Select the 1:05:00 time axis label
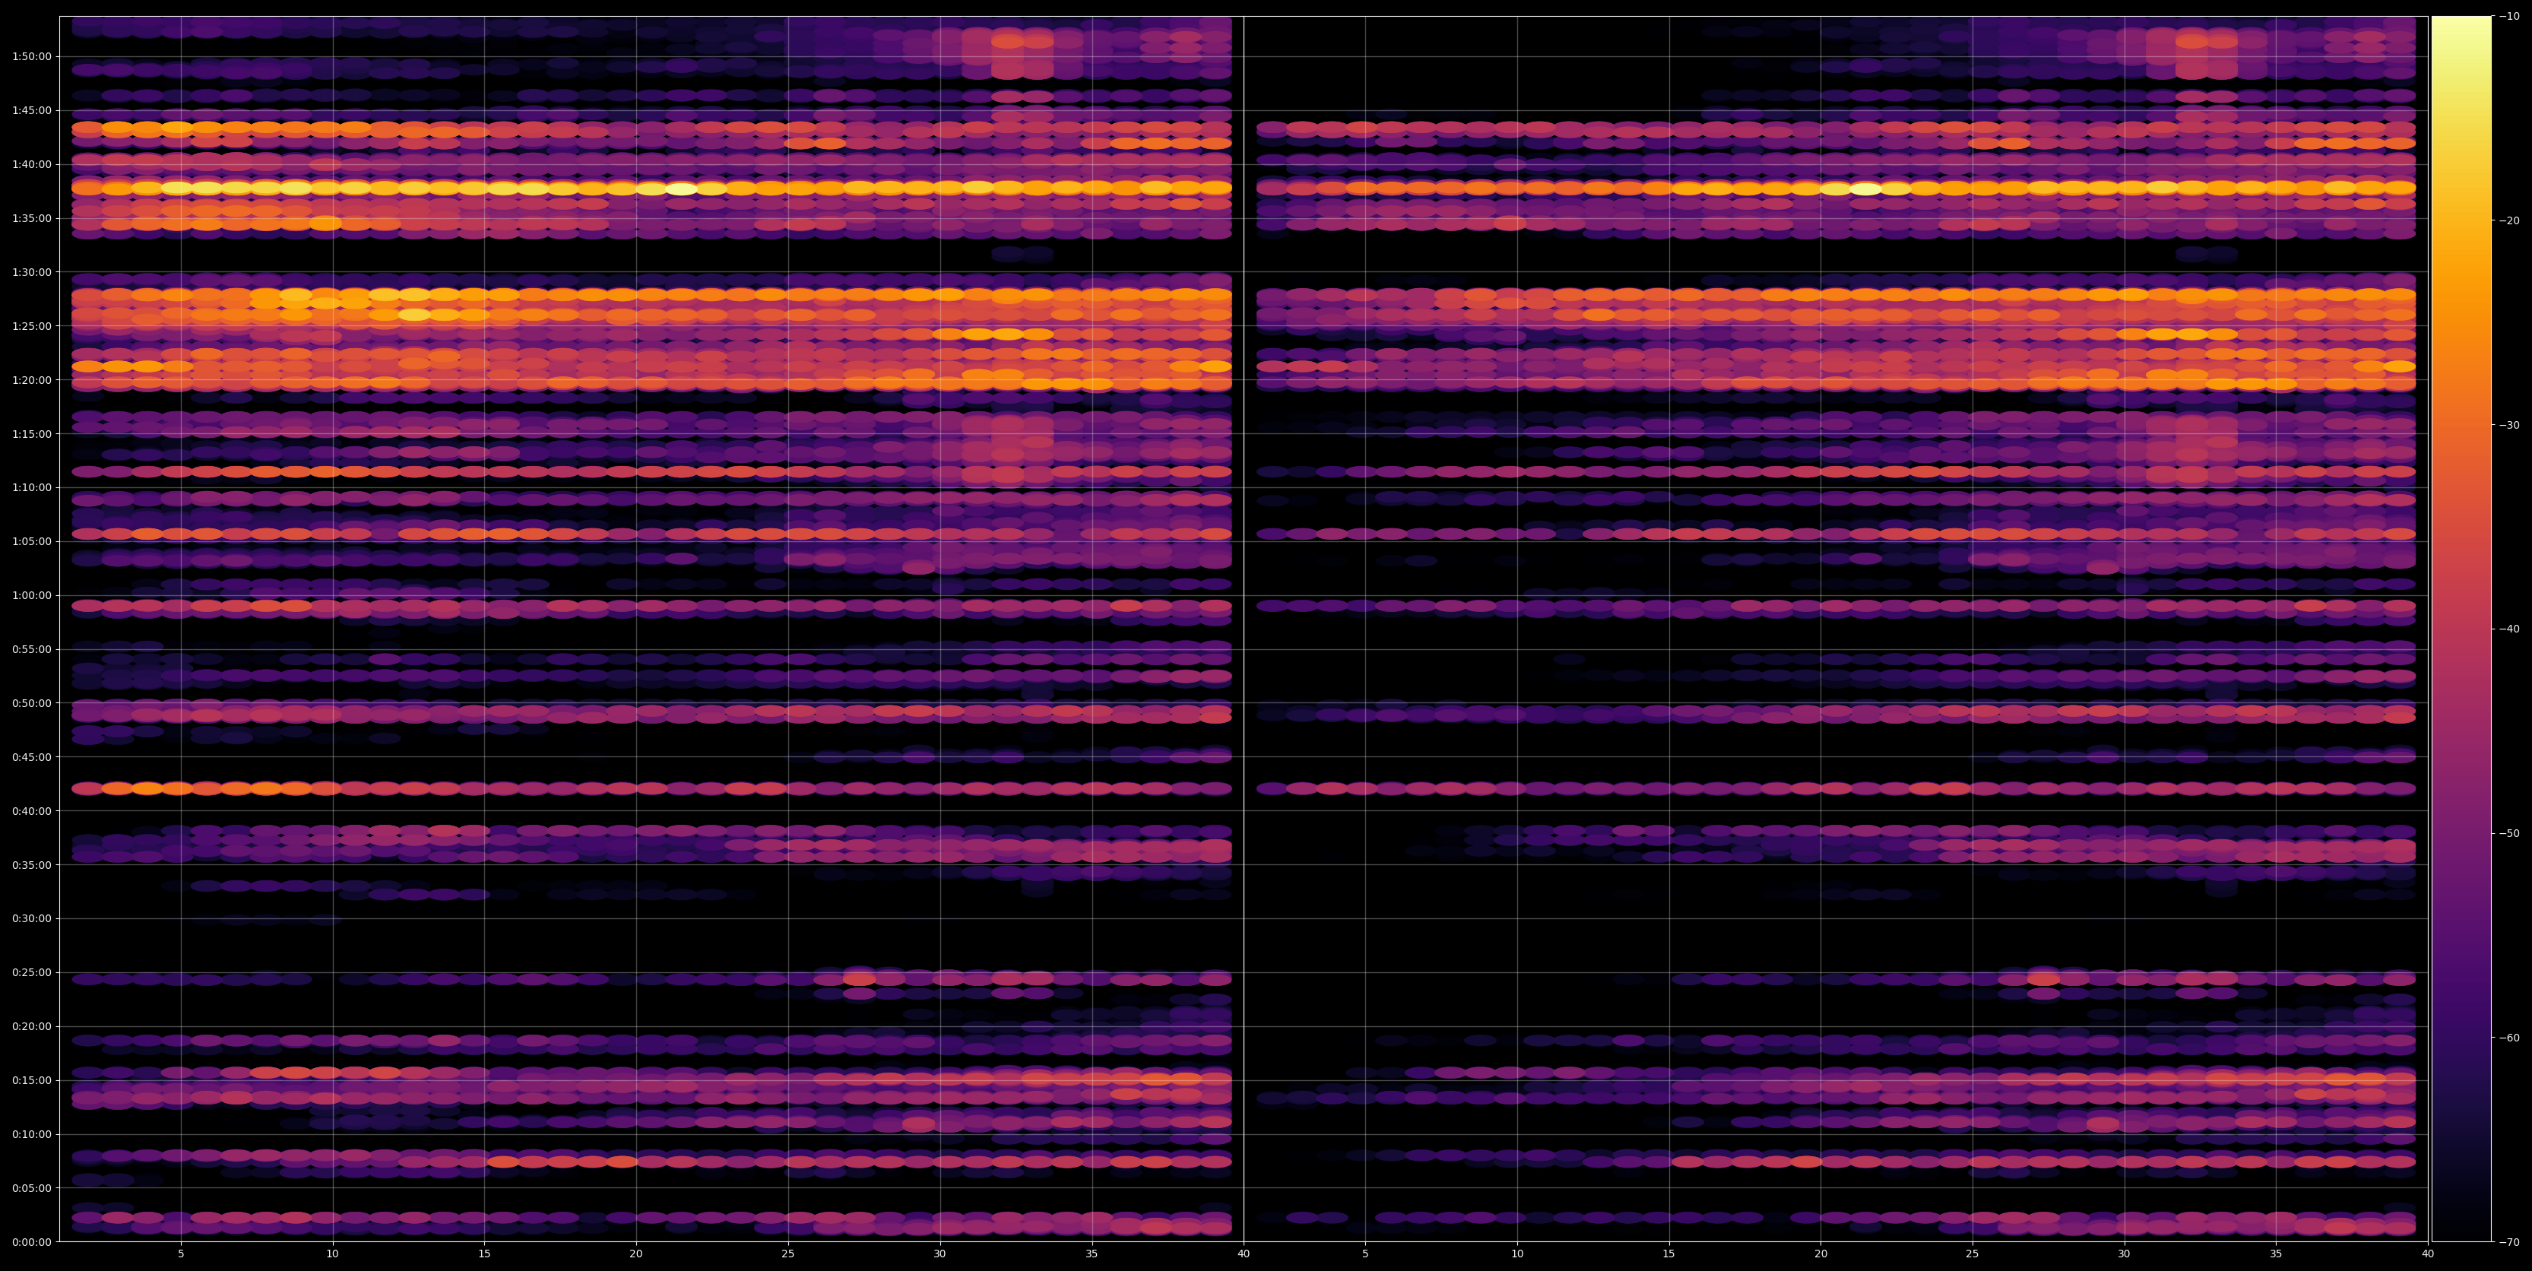This screenshot has height=1271, width=2532. 30,542
